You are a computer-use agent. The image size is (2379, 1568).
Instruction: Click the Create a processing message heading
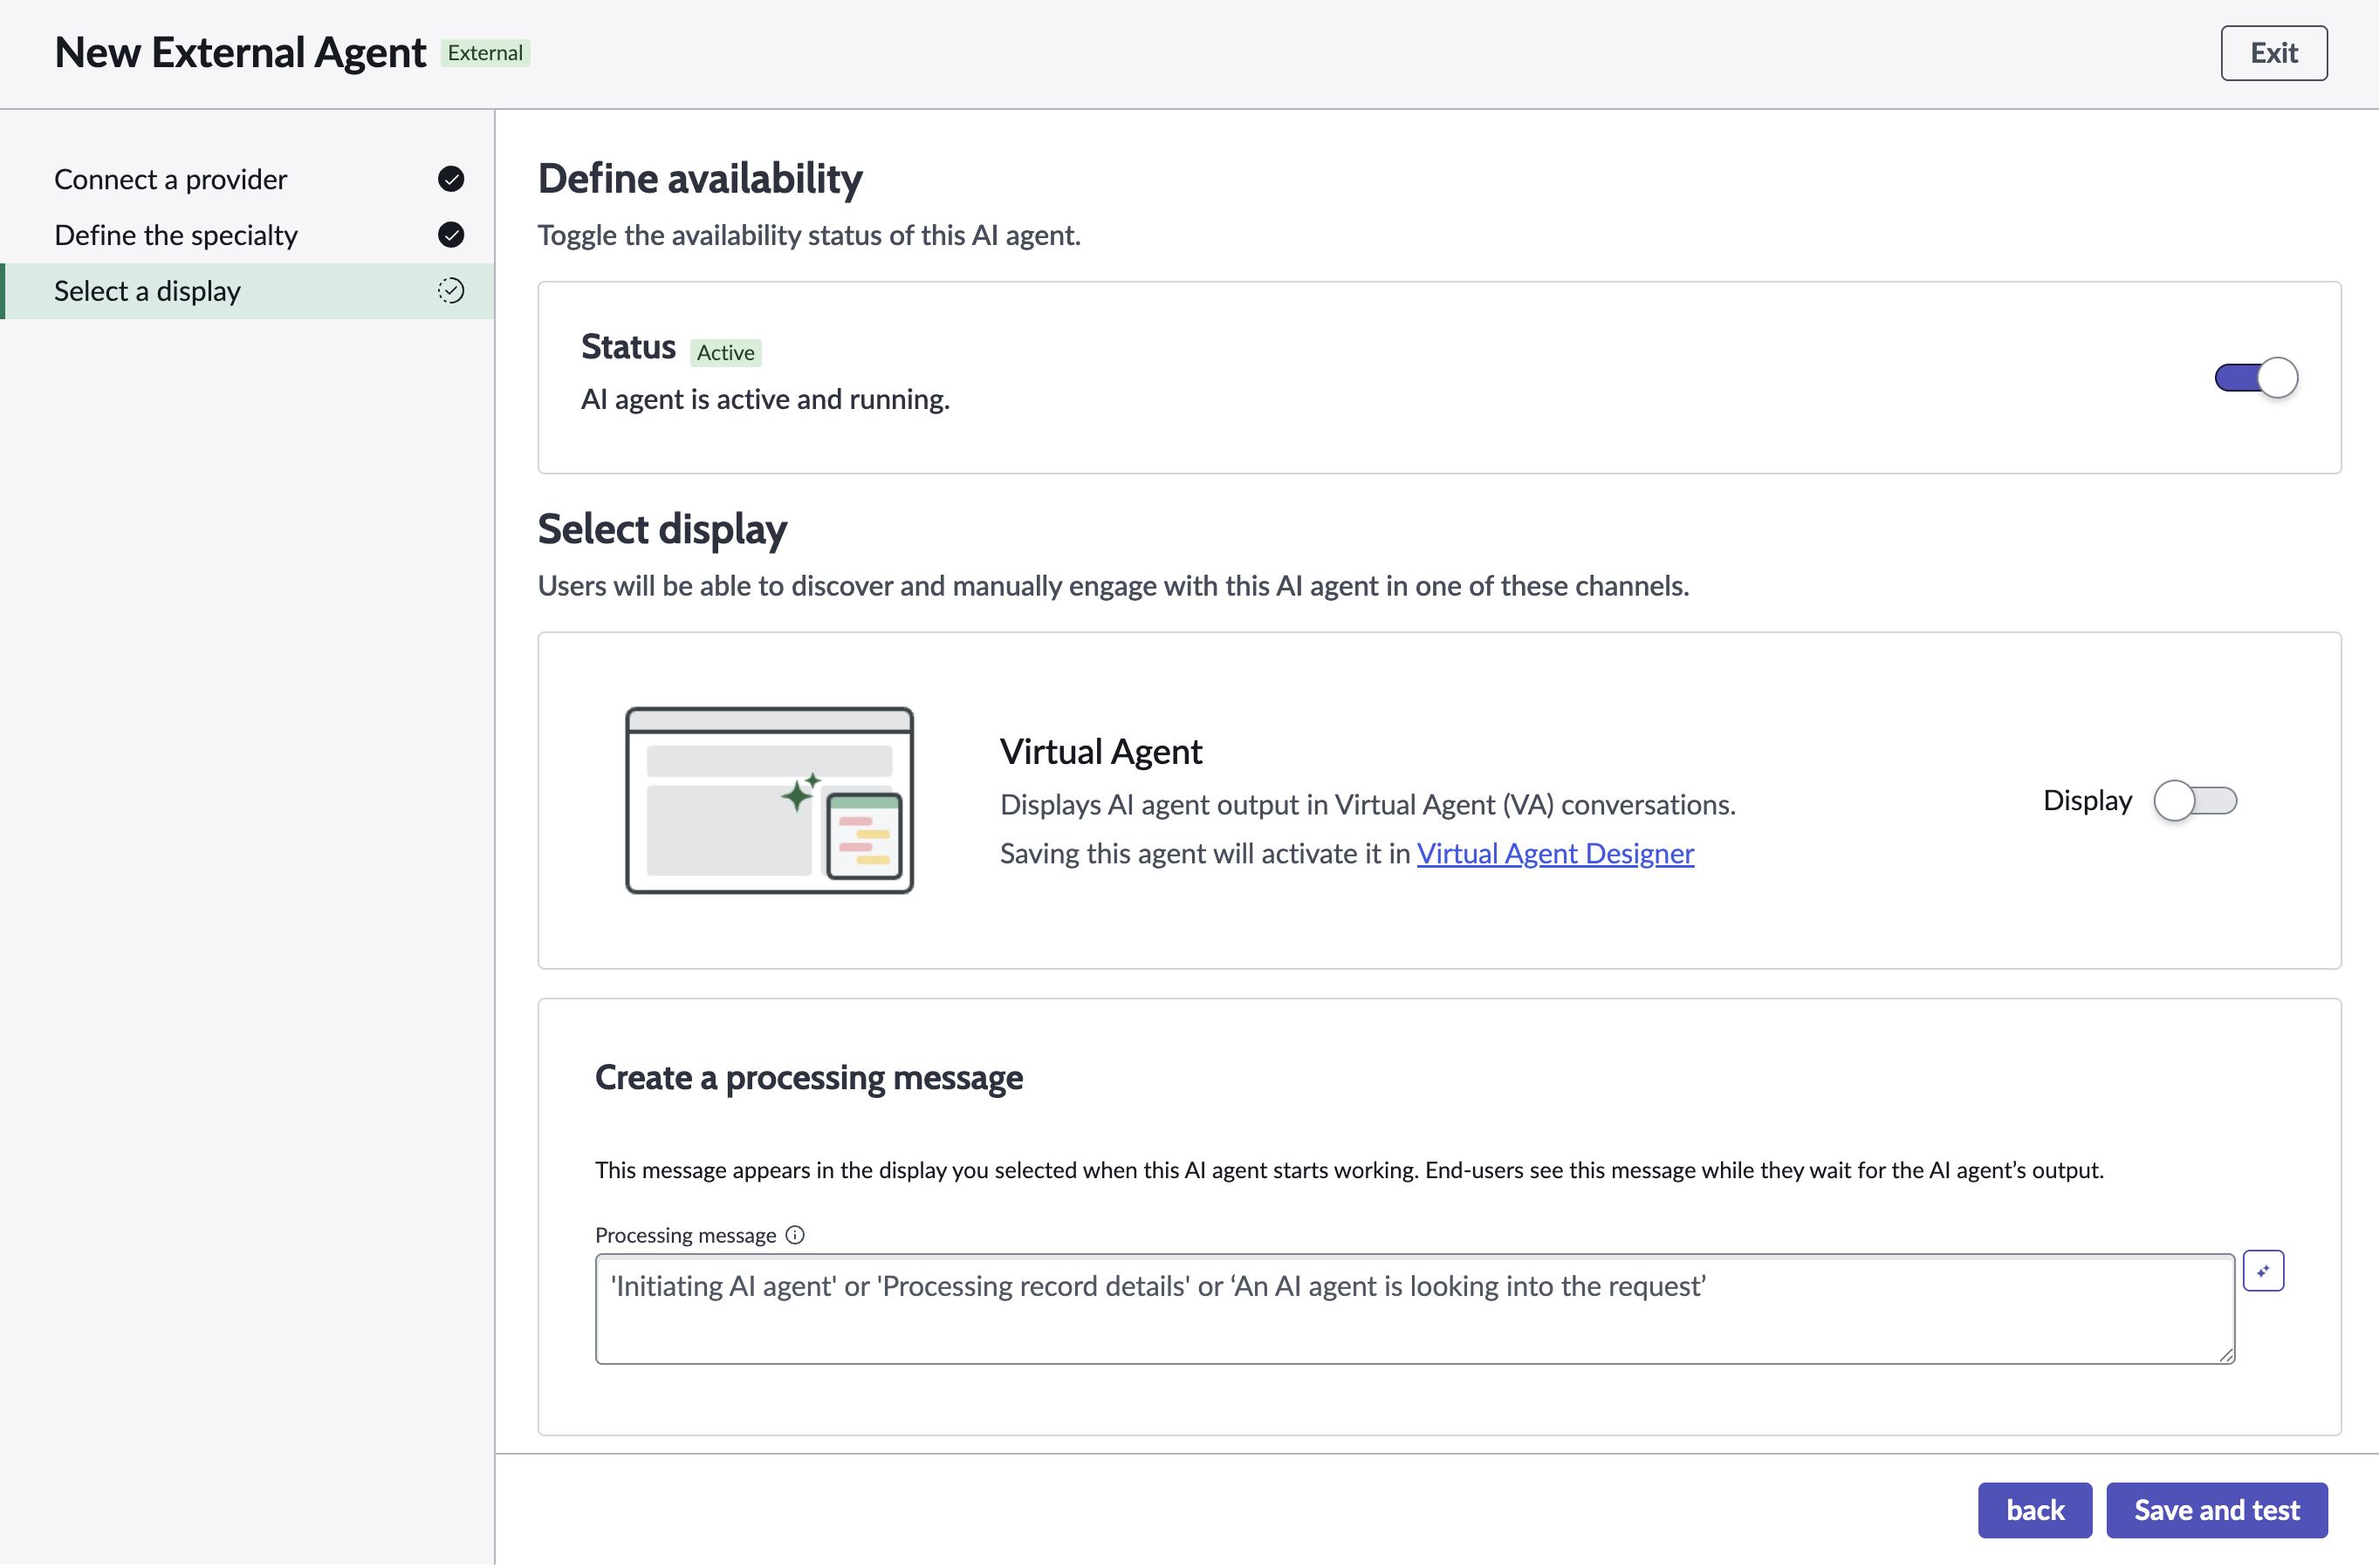808,1077
